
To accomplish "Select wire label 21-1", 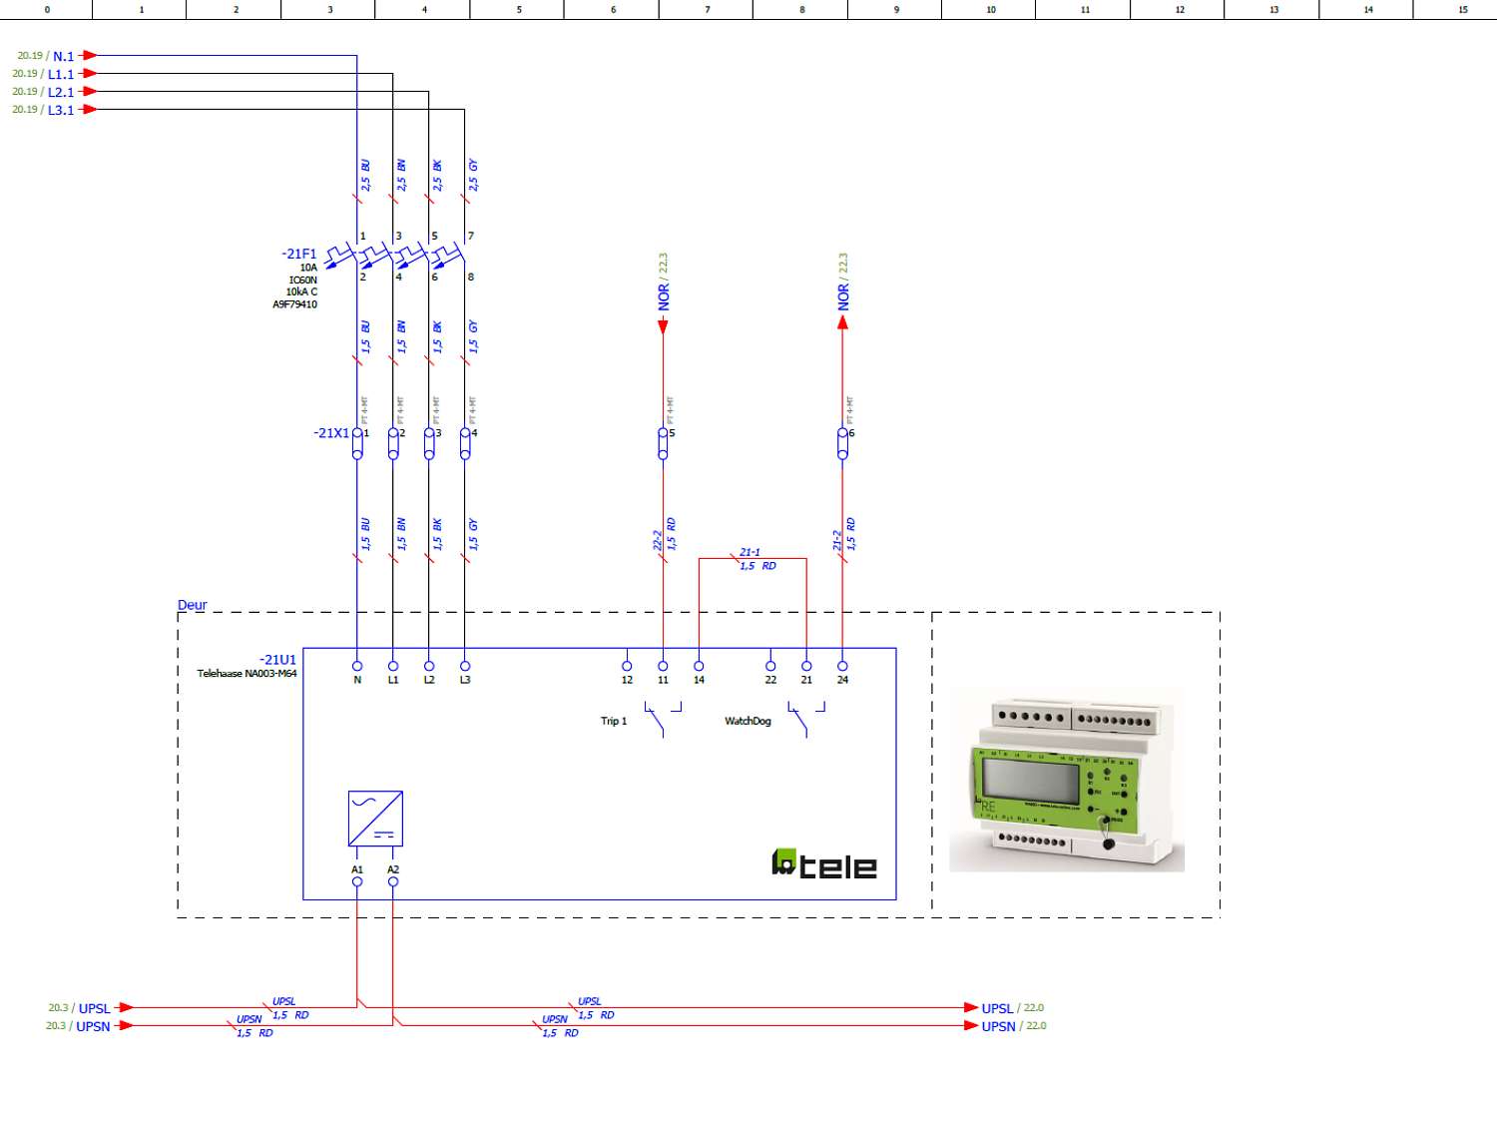I will click(749, 552).
